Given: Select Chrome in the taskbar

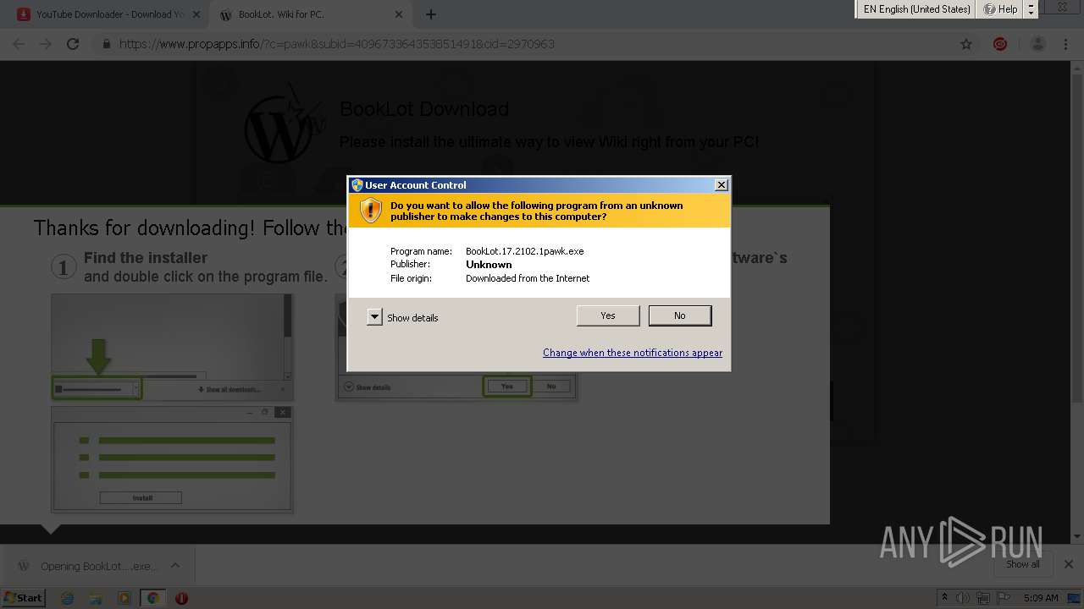Looking at the screenshot, I should (x=152, y=598).
